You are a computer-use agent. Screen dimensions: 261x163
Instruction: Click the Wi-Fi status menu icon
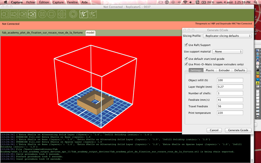pyautogui.click(x=185, y=2)
